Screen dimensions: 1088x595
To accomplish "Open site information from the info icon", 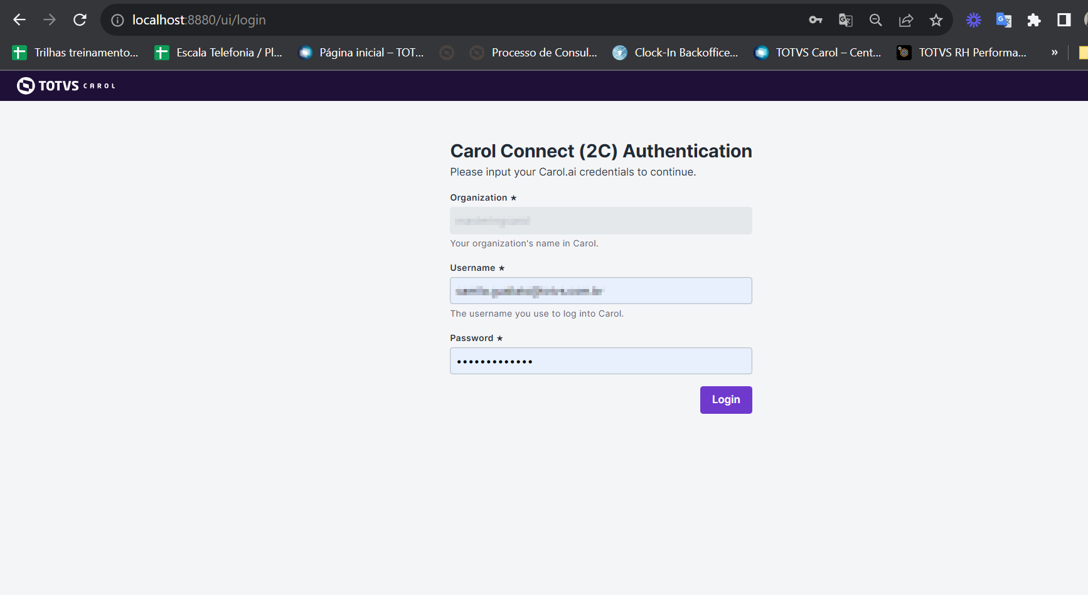I will tap(117, 19).
